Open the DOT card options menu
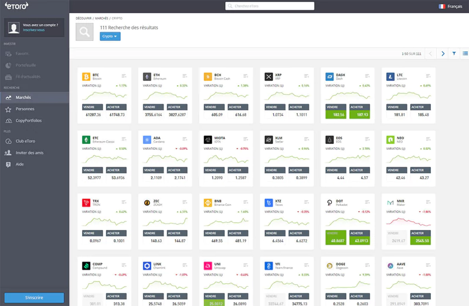This screenshot has width=469, height=306. point(368,202)
